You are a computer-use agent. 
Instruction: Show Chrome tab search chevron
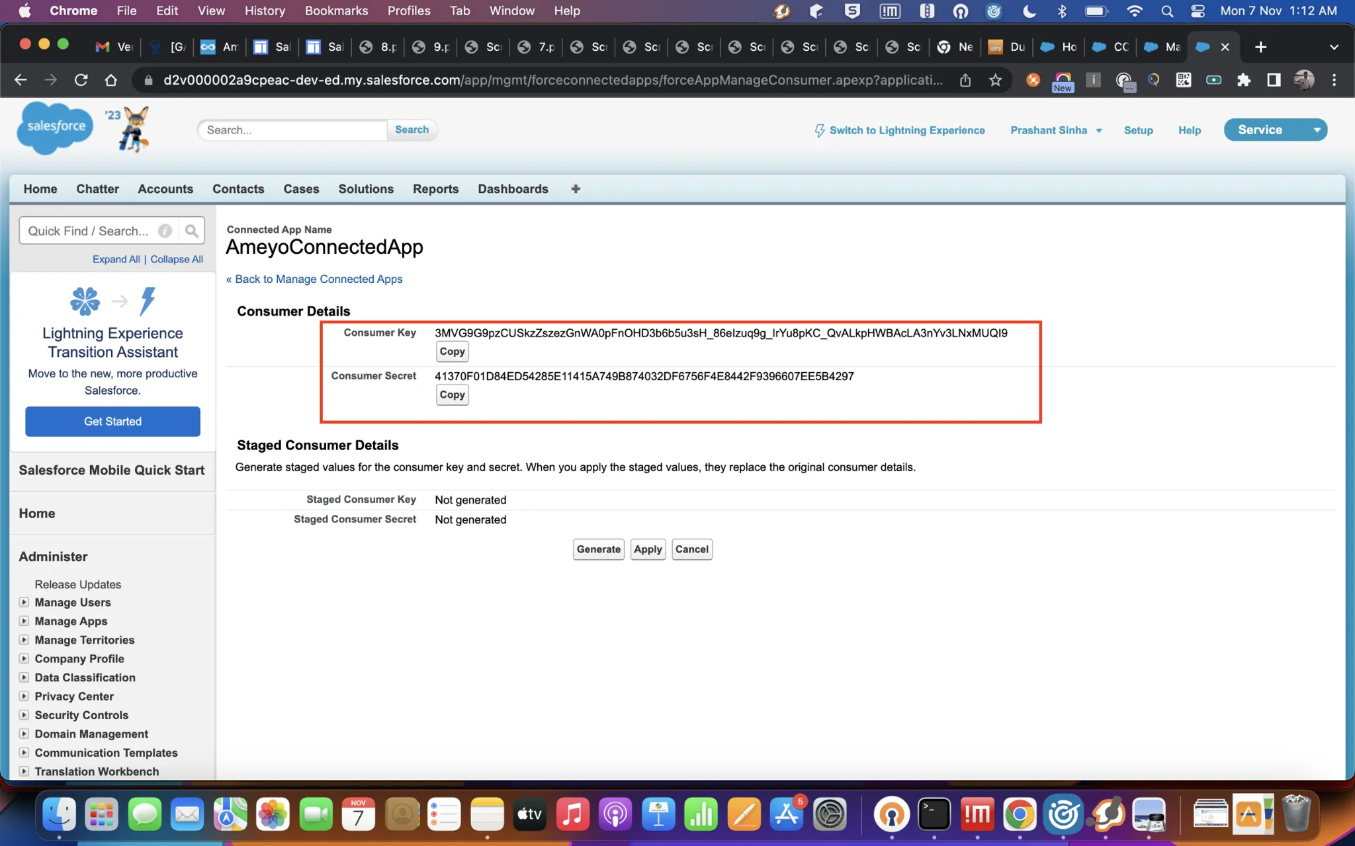coord(1334,47)
